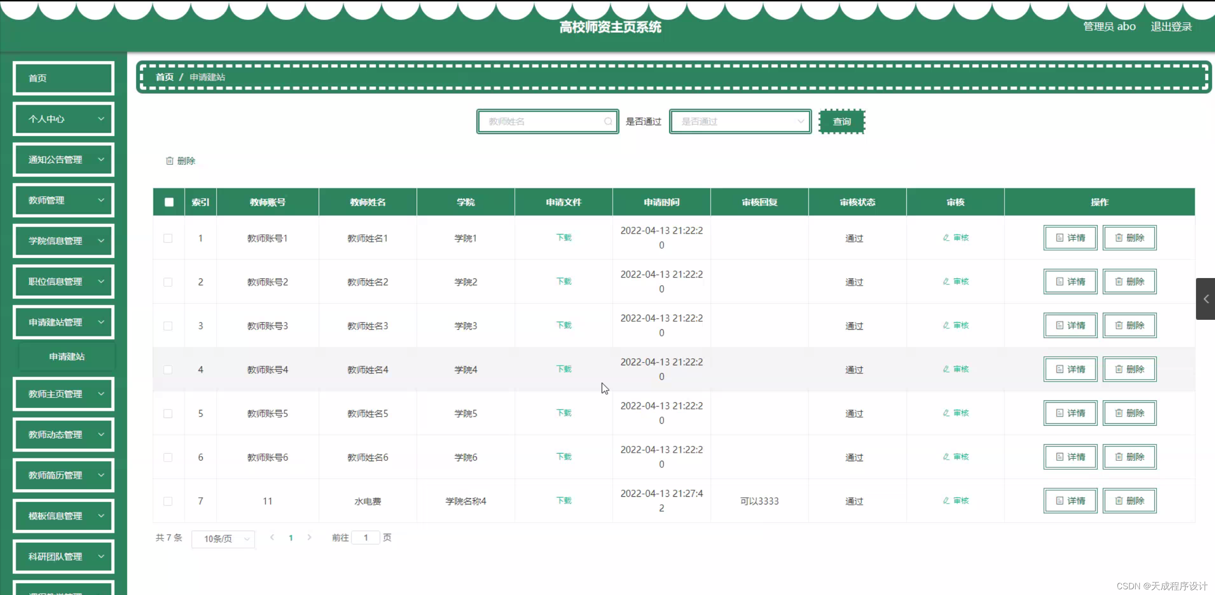1215x595 pixels.
Task: Click 退出登录 to log out
Action: [x=1171, y=27]
